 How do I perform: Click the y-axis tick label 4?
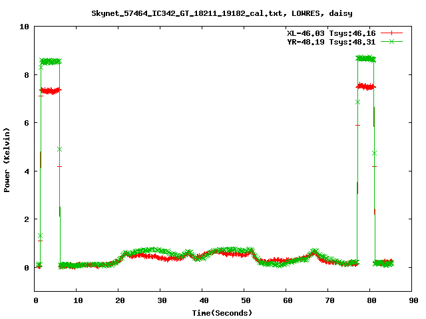[x=27, y=171]
